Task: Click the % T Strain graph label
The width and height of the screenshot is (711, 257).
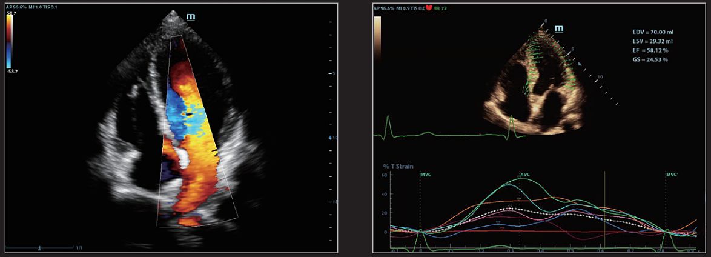Action: 398,166
